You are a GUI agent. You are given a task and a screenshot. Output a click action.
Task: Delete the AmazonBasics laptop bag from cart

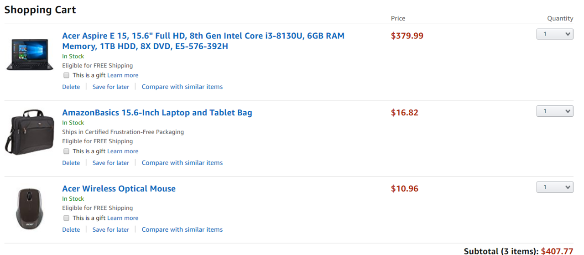(x=71, y=163)
